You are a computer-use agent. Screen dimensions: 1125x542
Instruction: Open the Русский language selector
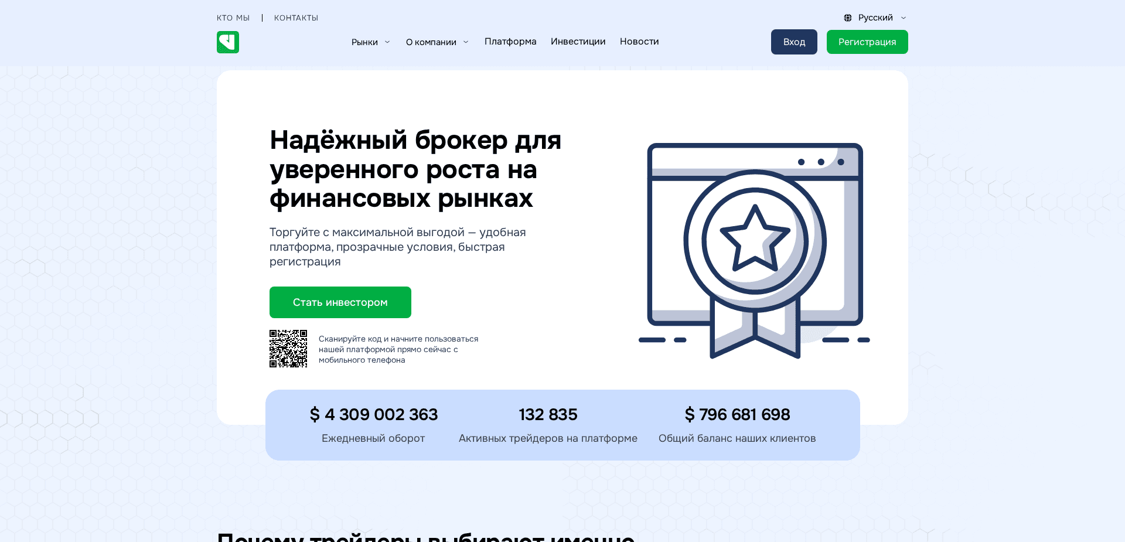(x=875, y=18)
